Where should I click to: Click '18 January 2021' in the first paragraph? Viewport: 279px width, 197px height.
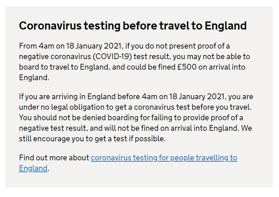(x=94, y=46)
